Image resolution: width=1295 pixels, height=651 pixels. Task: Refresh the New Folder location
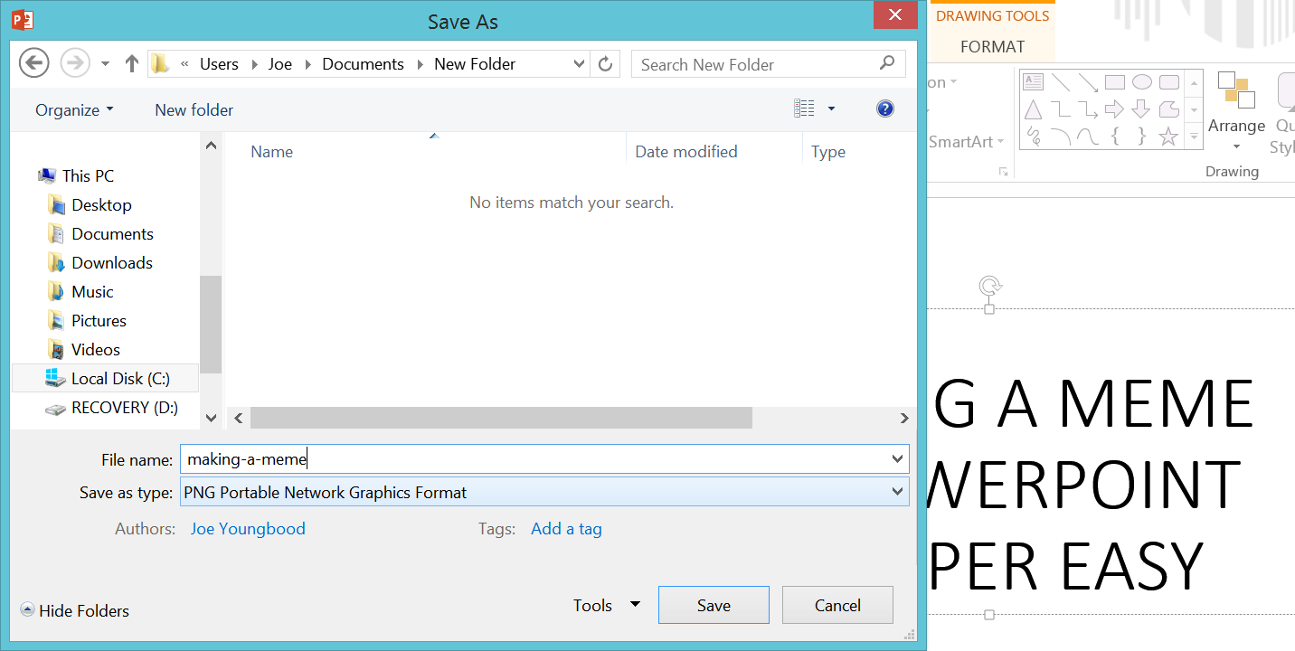click(606, 64)
